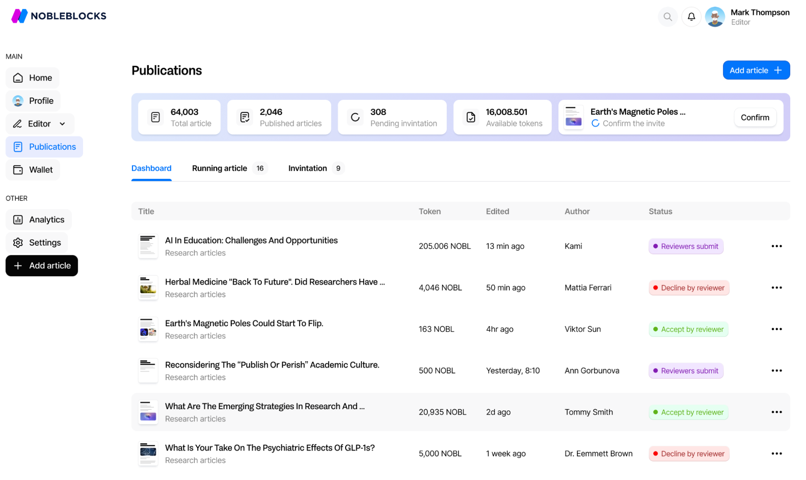Click the Analytics sidebar icon
This screenshot has height=480, width=806.
[18, 219]
